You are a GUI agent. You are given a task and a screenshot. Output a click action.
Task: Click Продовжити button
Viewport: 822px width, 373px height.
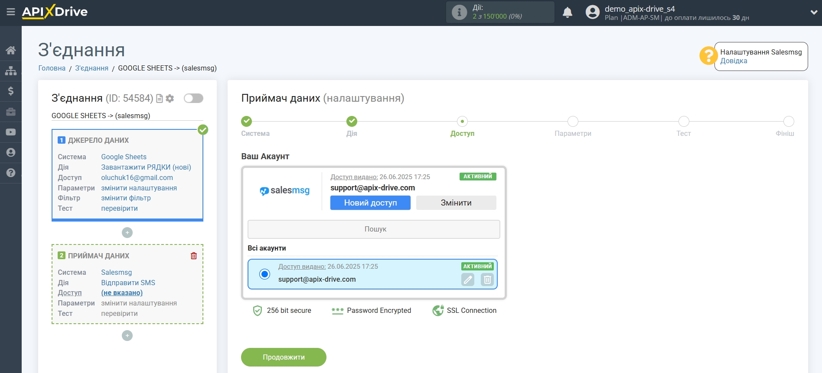pyautogui.click(x=284, y=357)
